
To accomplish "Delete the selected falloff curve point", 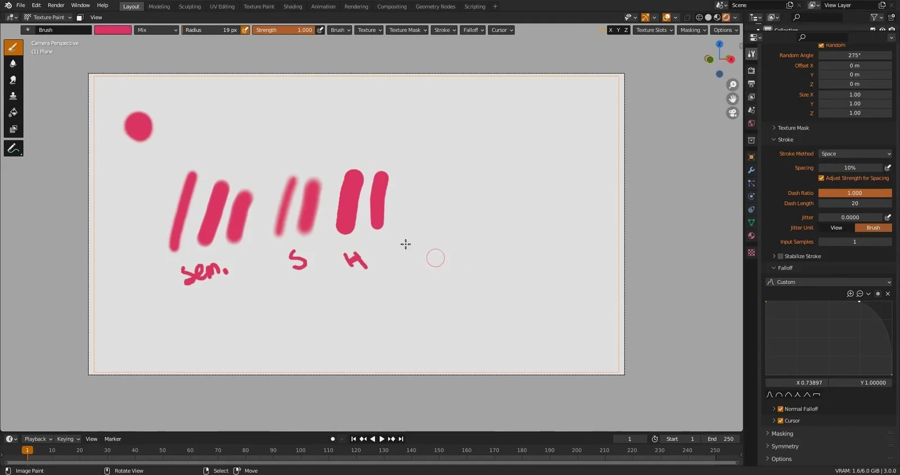I will [888, 294].
